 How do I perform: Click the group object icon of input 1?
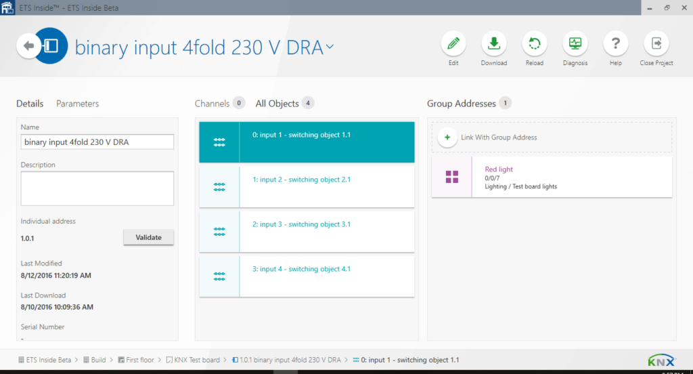[219, 142]
